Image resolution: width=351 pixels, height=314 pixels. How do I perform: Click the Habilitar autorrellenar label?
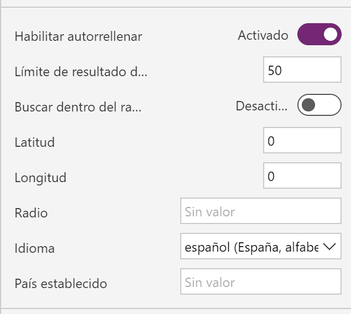78,36
